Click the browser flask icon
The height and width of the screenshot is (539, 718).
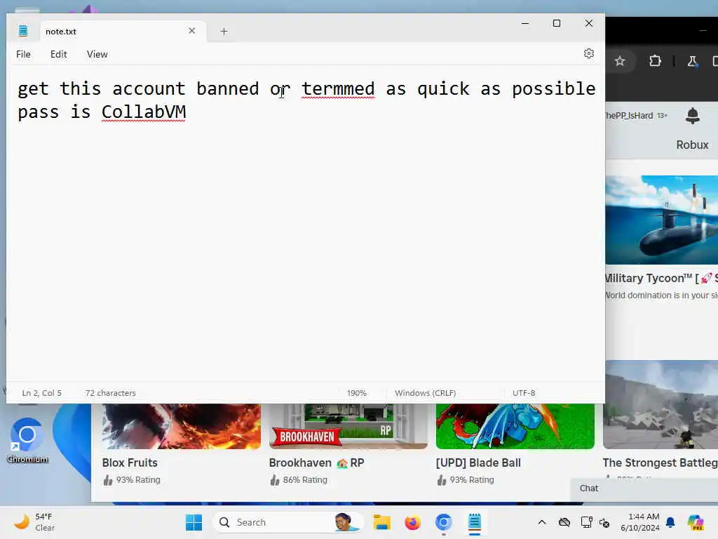[692, 61]
